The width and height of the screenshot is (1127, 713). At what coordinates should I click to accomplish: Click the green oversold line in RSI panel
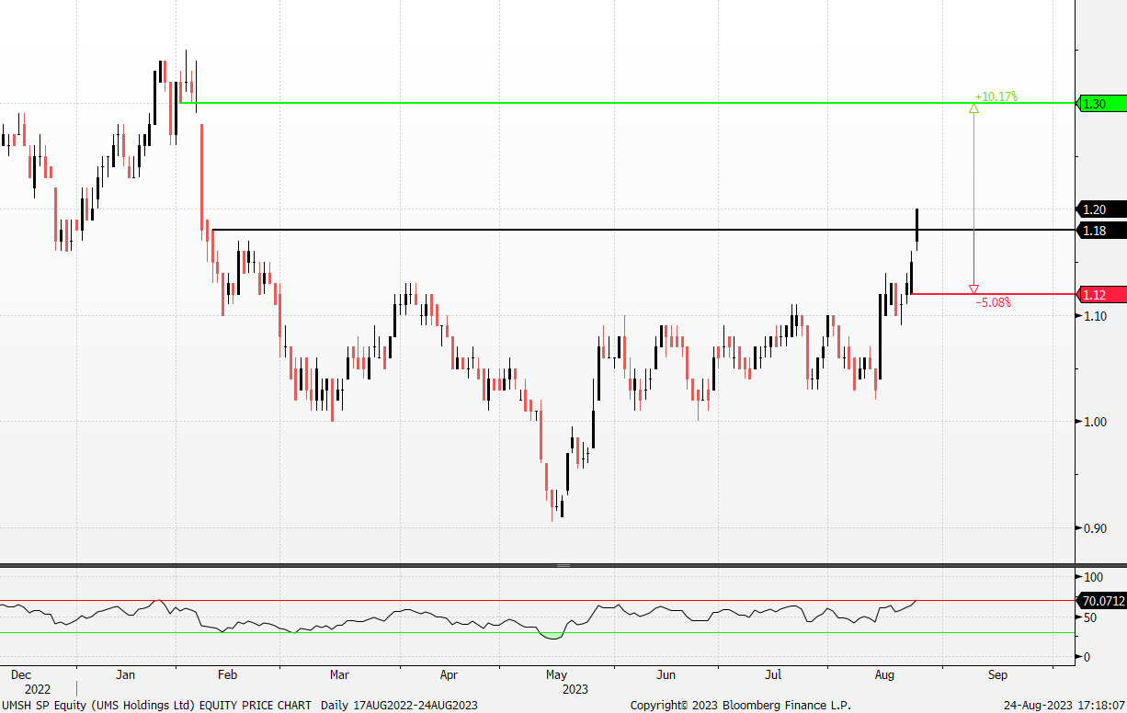click(538, 632)
